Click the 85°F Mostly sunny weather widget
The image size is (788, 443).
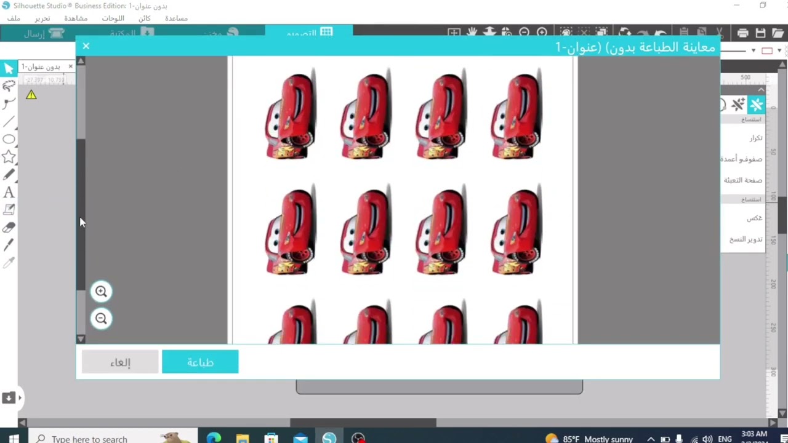click(589, 439)
